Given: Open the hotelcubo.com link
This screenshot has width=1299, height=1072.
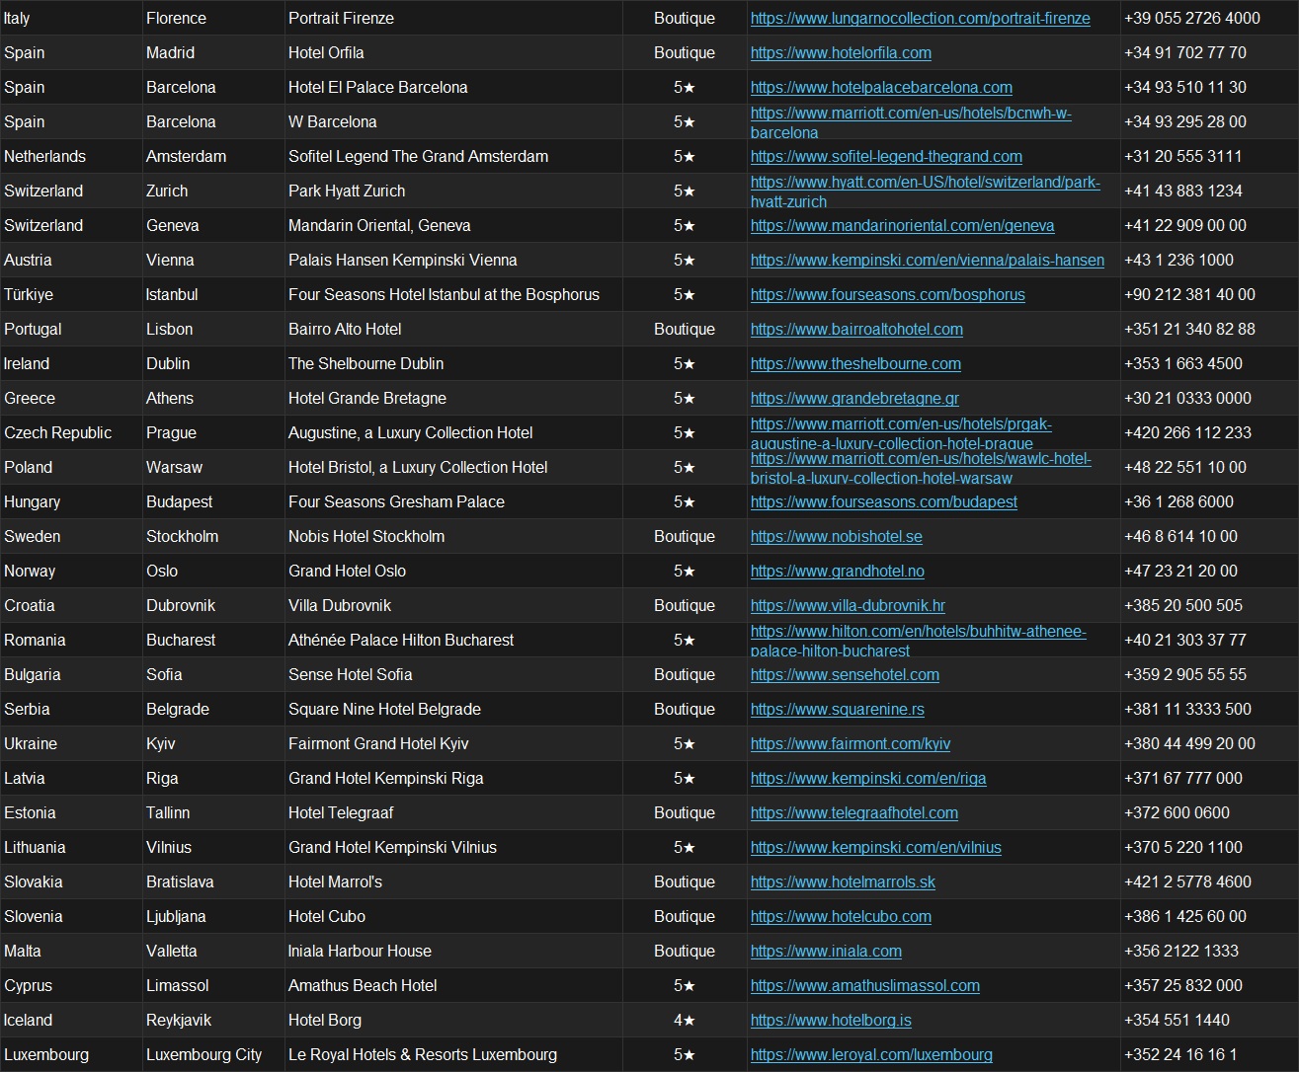Looking at the screenshot, I should [x=841, y=916].
